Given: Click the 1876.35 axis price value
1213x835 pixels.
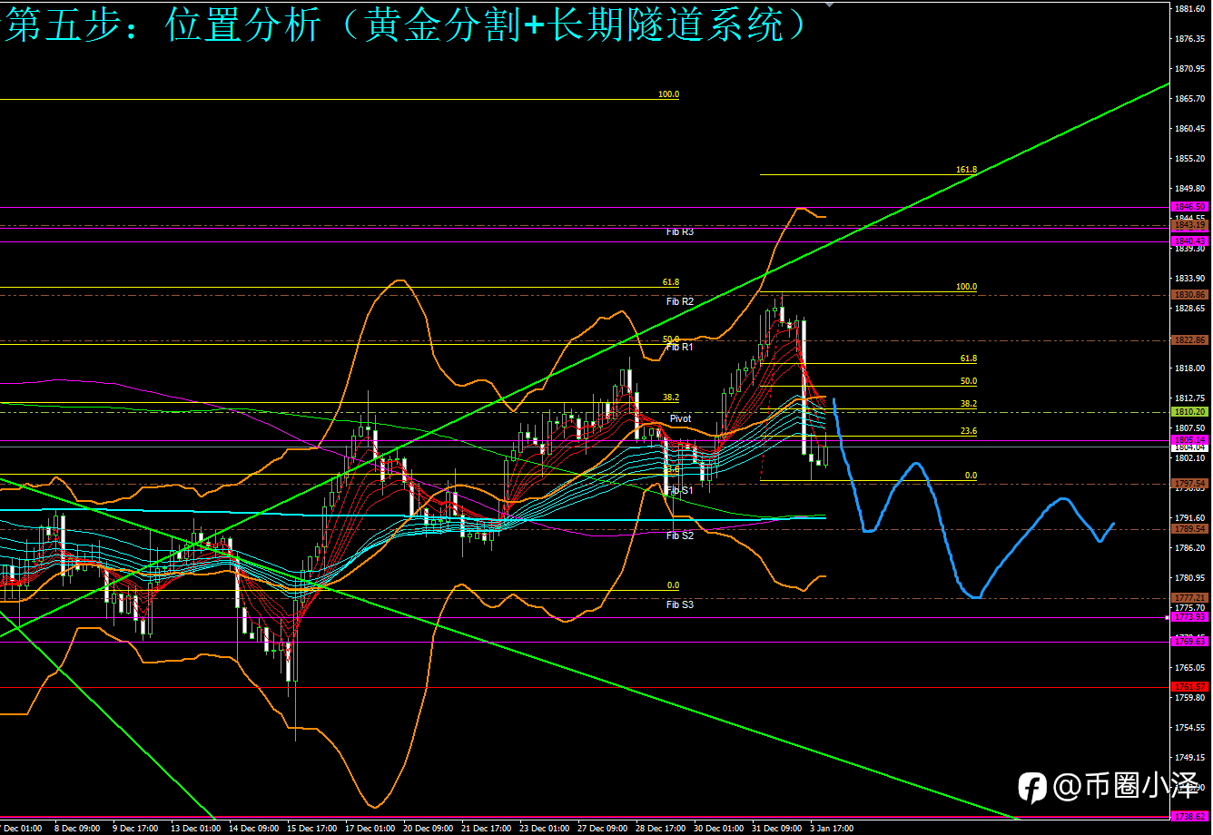Looking at the screenshot, I should [x=1188, y=38].
